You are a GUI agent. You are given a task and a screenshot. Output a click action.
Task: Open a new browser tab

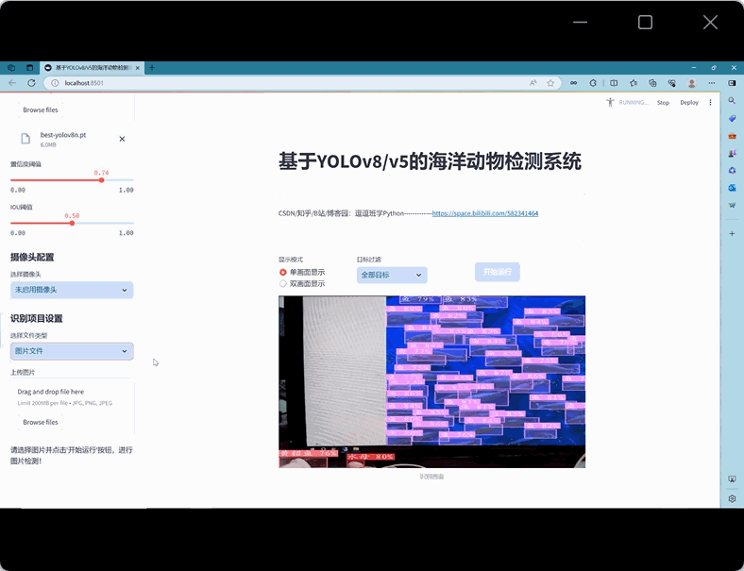152,68
